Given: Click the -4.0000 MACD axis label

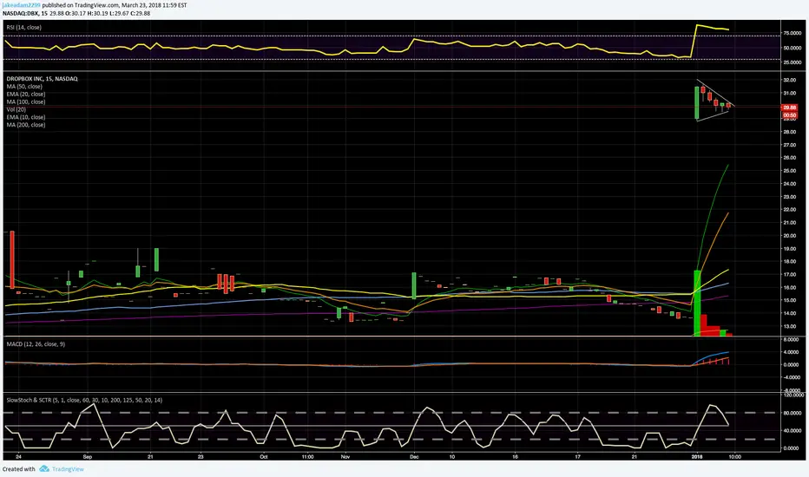Looking at the screenshot, I should point(791,377).
